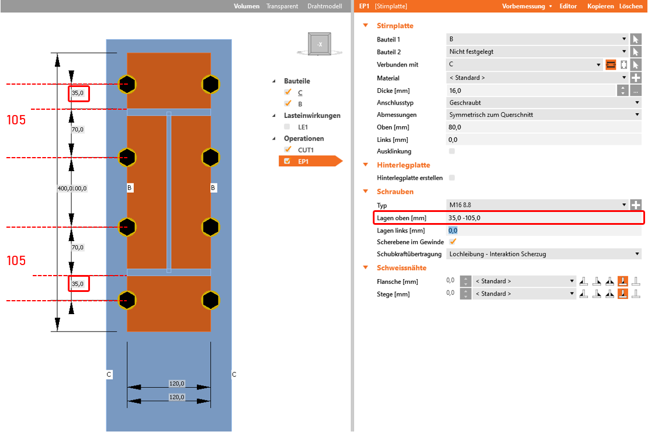Open the Verbunden mit dropdown showing C
The width and height of the screenshot is (648, 435).
coord(525,64)
